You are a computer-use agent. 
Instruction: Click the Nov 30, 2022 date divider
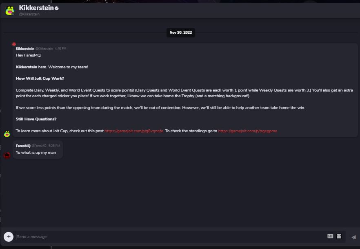[181, 33]
